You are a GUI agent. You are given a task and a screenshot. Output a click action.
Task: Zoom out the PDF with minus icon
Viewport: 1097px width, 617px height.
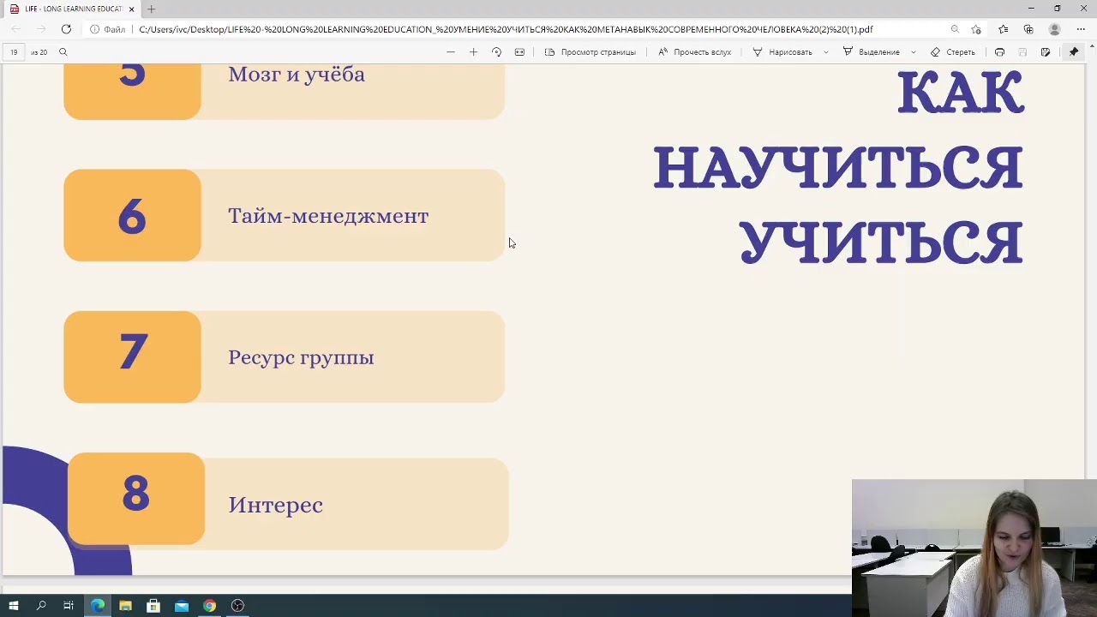click(x=451, y=52)
